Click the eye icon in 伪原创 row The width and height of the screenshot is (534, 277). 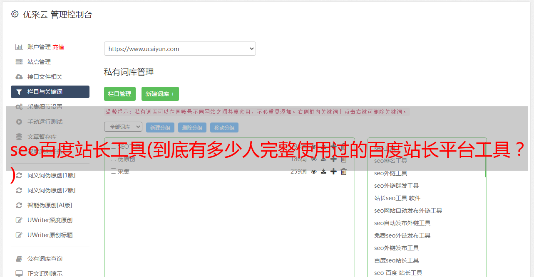click(314, 159)
